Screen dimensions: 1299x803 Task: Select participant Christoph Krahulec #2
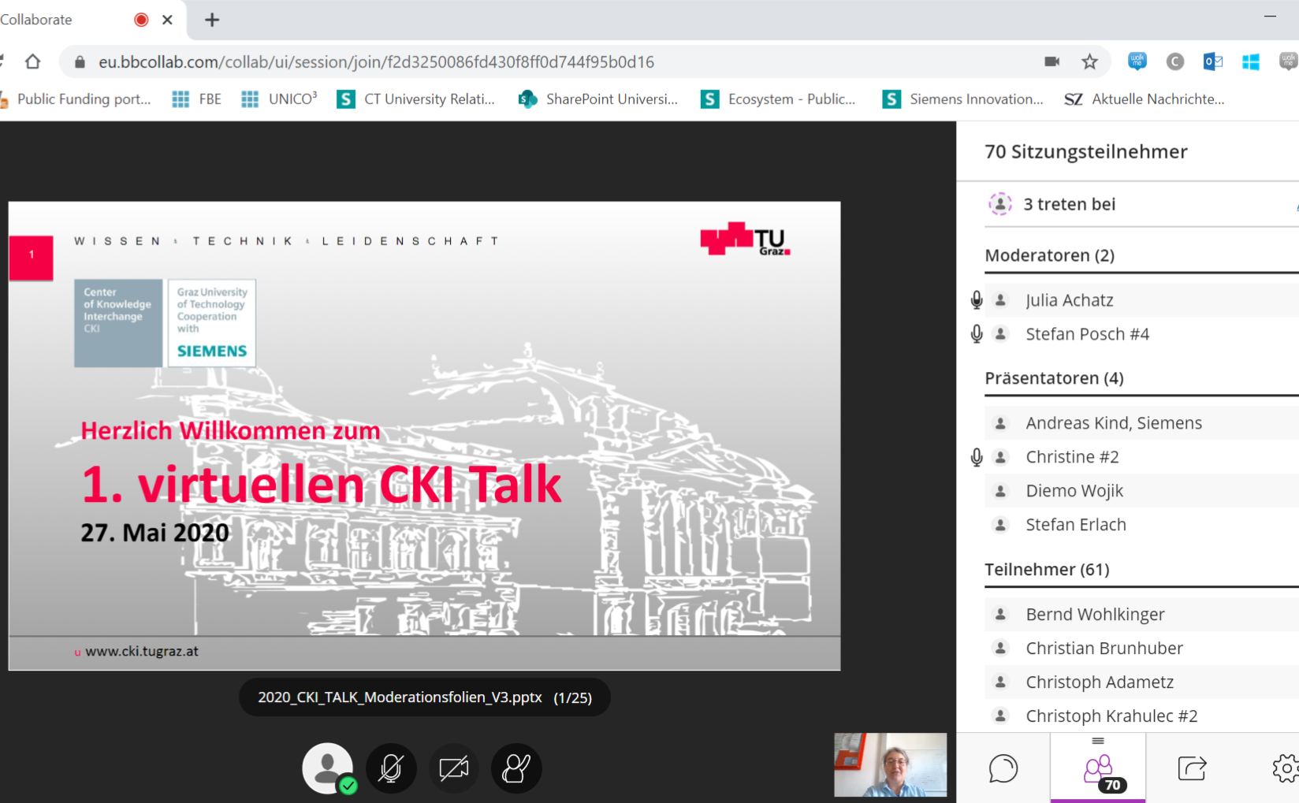[1141, 716]
